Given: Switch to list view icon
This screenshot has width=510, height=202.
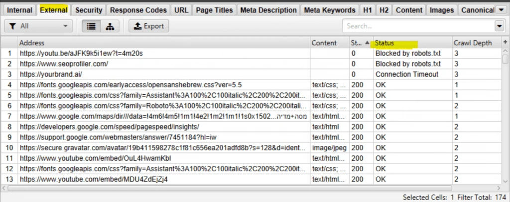Looking at the screenshot, I should tap(91, 26).
